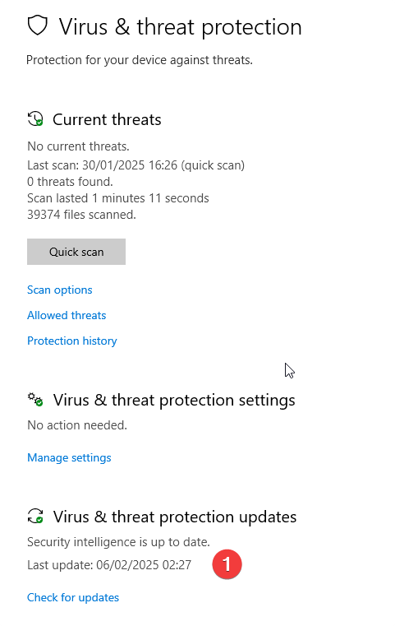
Task: View Protection history
Action: click(72, 341)
